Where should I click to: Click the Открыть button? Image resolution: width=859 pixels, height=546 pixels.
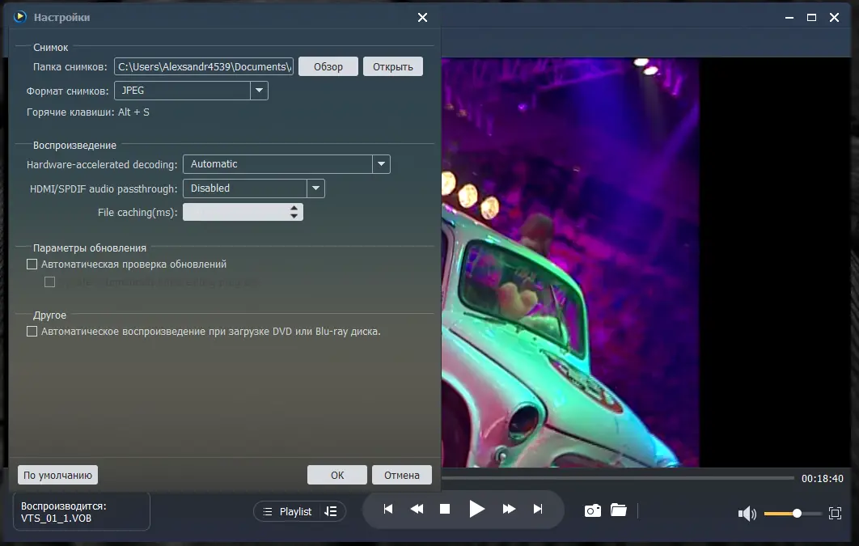tap(393, 66)
